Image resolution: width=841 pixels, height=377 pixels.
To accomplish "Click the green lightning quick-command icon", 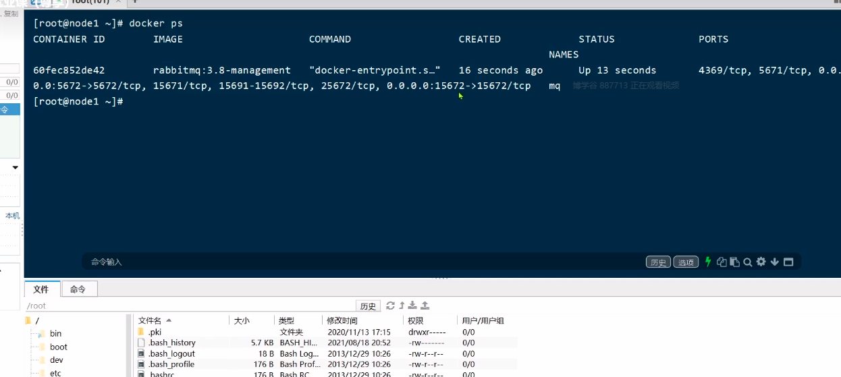I will coord(708,262).
